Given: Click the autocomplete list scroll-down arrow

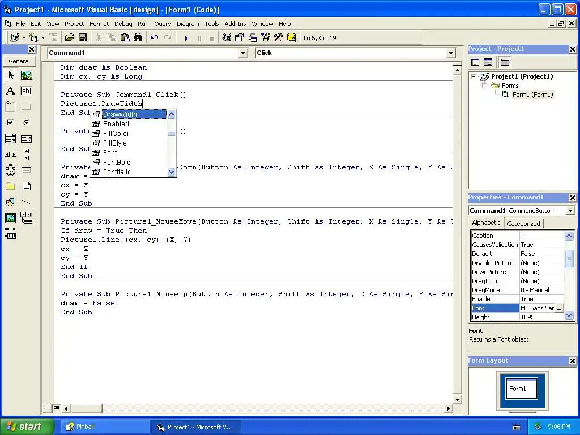Looking at the screenshot, I should click(x=171, y=172).
